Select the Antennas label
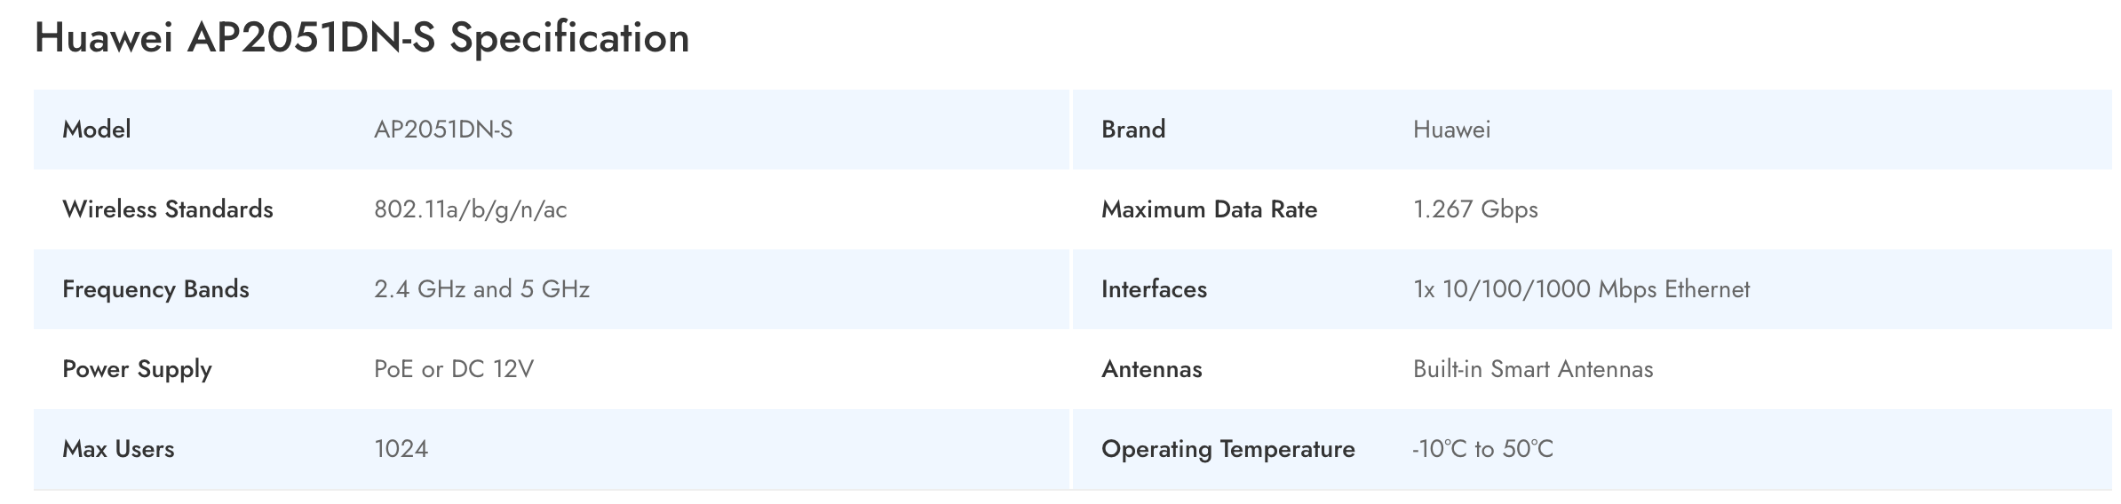This screenshot has width=2121, height=504. 1152,369
